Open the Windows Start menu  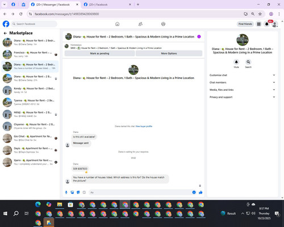point(5,213)
